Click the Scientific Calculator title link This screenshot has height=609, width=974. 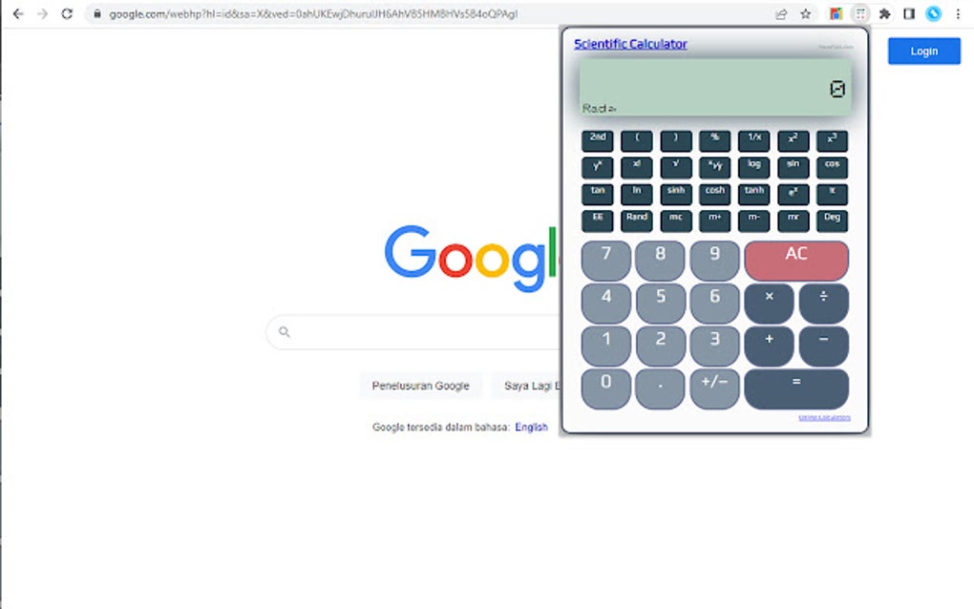(x=630, y=44)
